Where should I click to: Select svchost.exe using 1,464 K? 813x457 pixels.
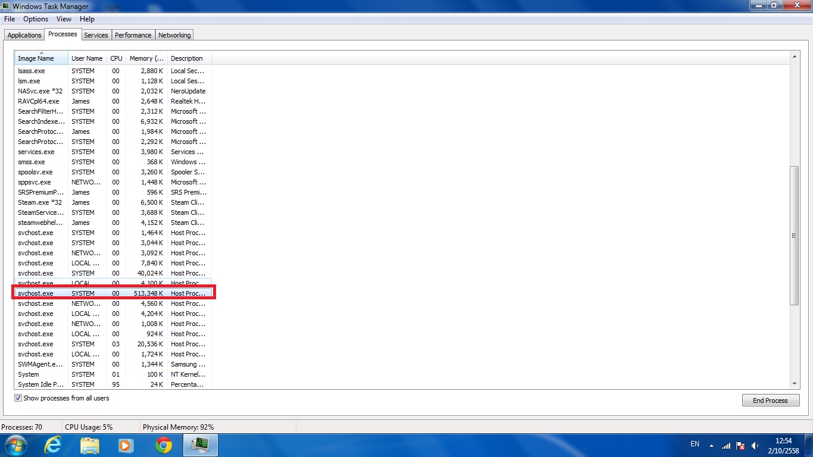[113, 233]
